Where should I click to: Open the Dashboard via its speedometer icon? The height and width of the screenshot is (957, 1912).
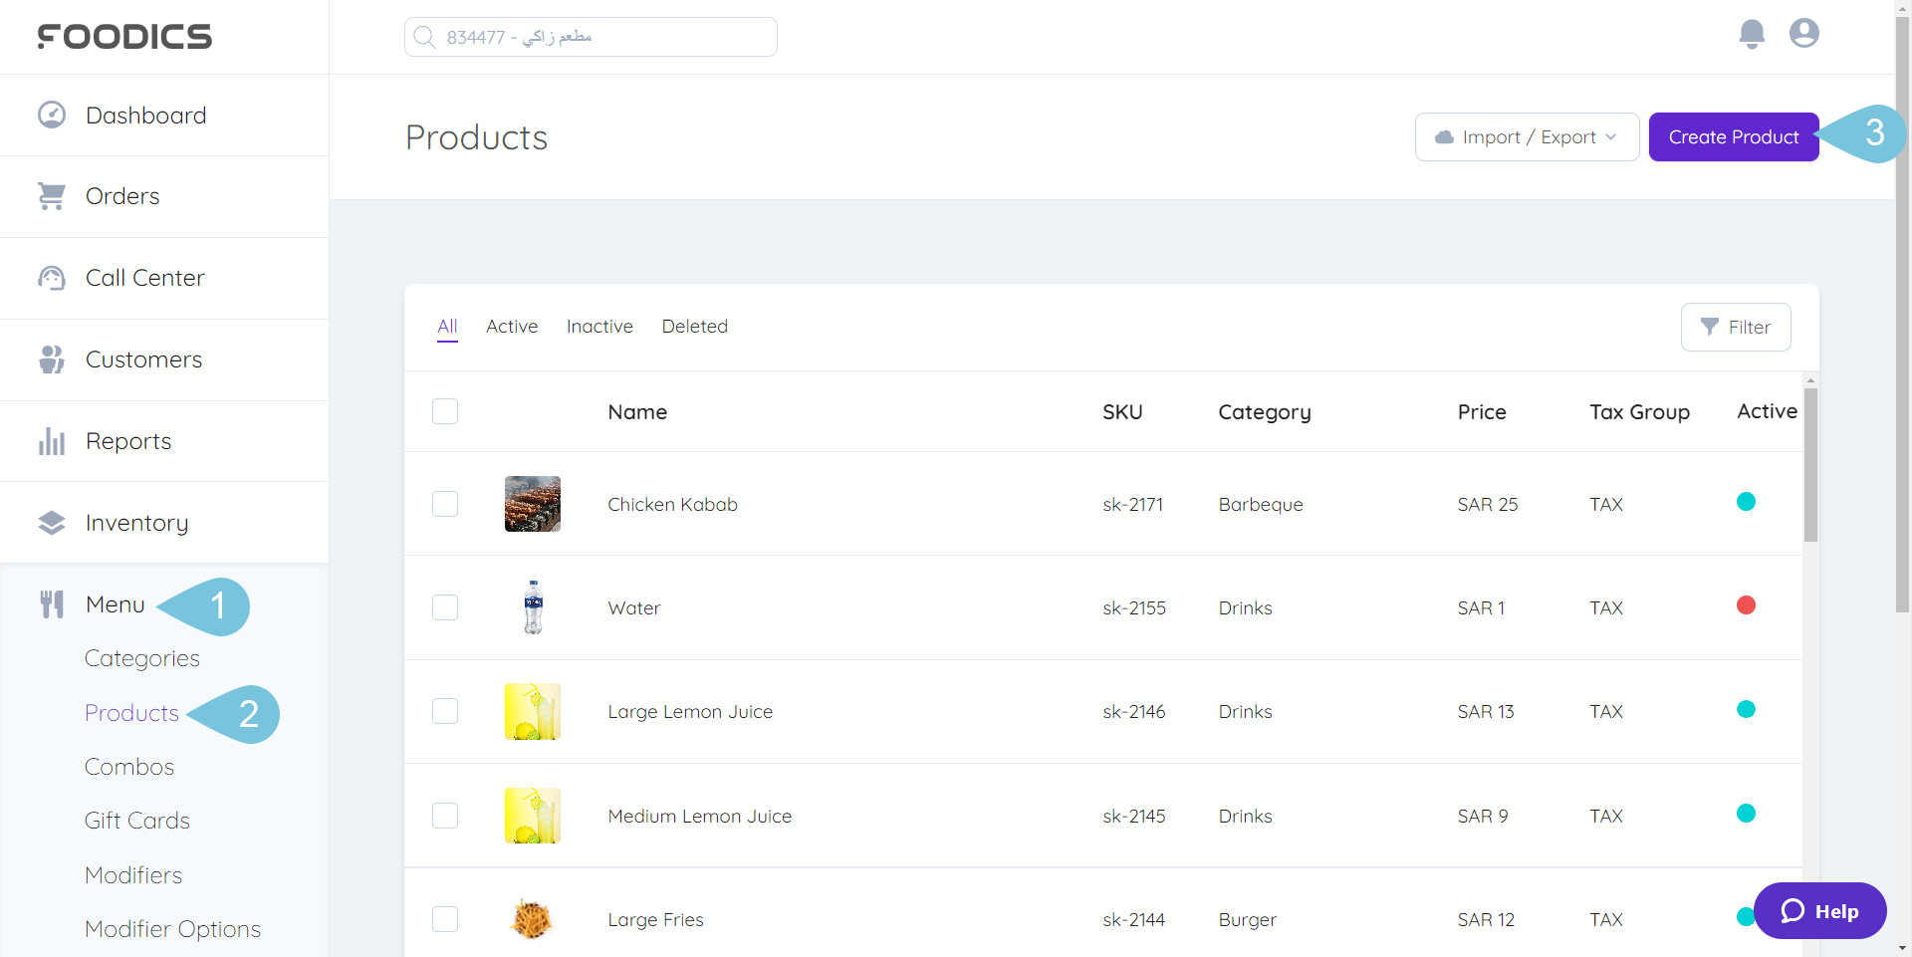click(51, 115)
